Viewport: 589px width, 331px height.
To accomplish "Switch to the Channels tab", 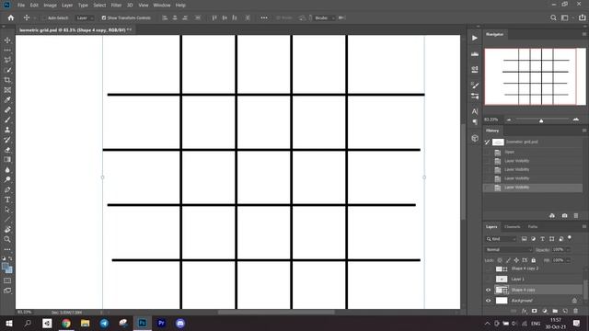I will [512, 227].
